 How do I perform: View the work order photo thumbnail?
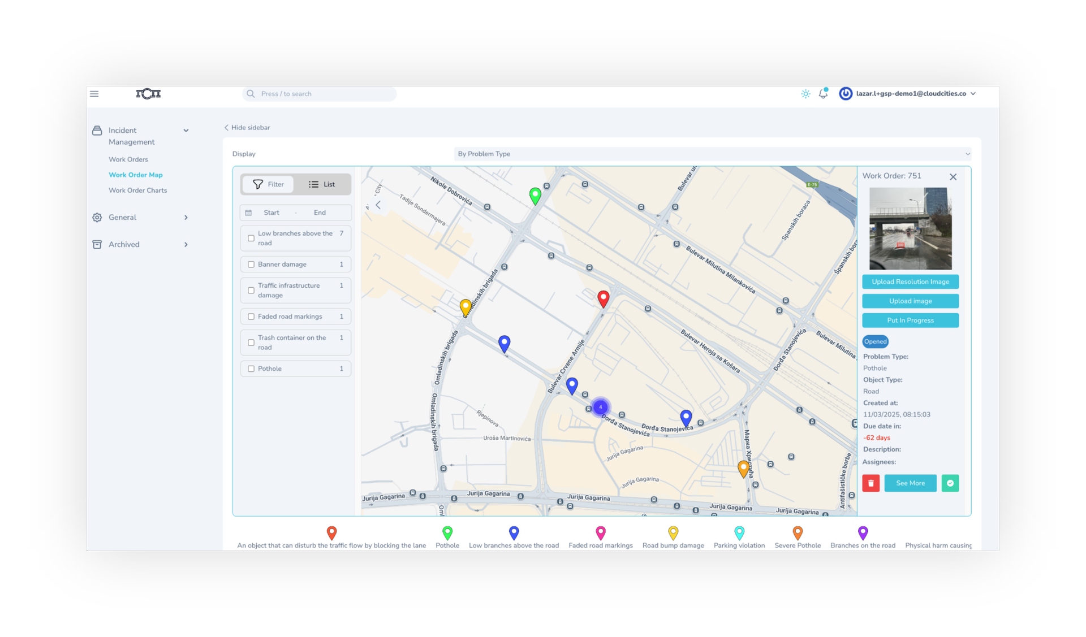pos(910,228)
